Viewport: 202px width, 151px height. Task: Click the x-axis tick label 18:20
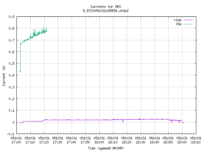pyautogui.click(x=127, y=142)
